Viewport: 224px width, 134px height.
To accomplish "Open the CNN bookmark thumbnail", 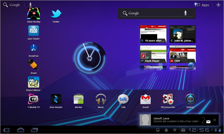I will pyautogui.click(x=182, y=54).
